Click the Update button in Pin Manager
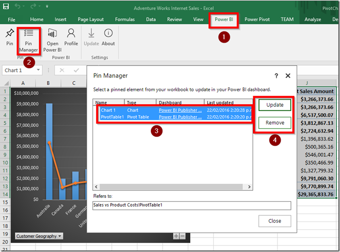 (275, 105)
